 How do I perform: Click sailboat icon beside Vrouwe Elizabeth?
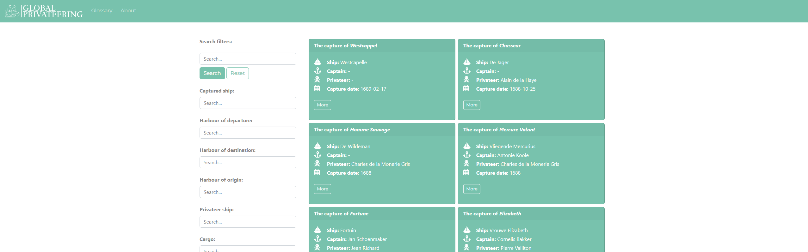467,230
